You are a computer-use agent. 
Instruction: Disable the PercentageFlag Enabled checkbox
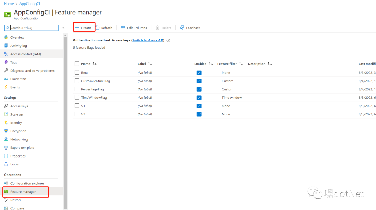199,89
